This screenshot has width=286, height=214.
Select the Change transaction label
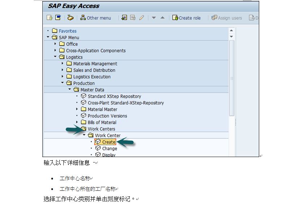tap(110, 149)
